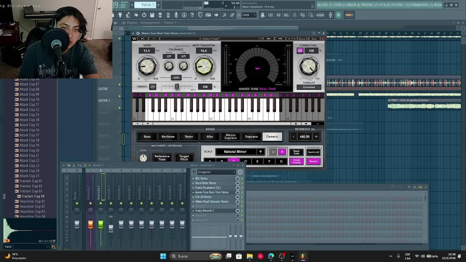Image resolution: width=466 pixels, height=262 pixels.
Task: Click the Send to All button
Action: coord(313,152)
